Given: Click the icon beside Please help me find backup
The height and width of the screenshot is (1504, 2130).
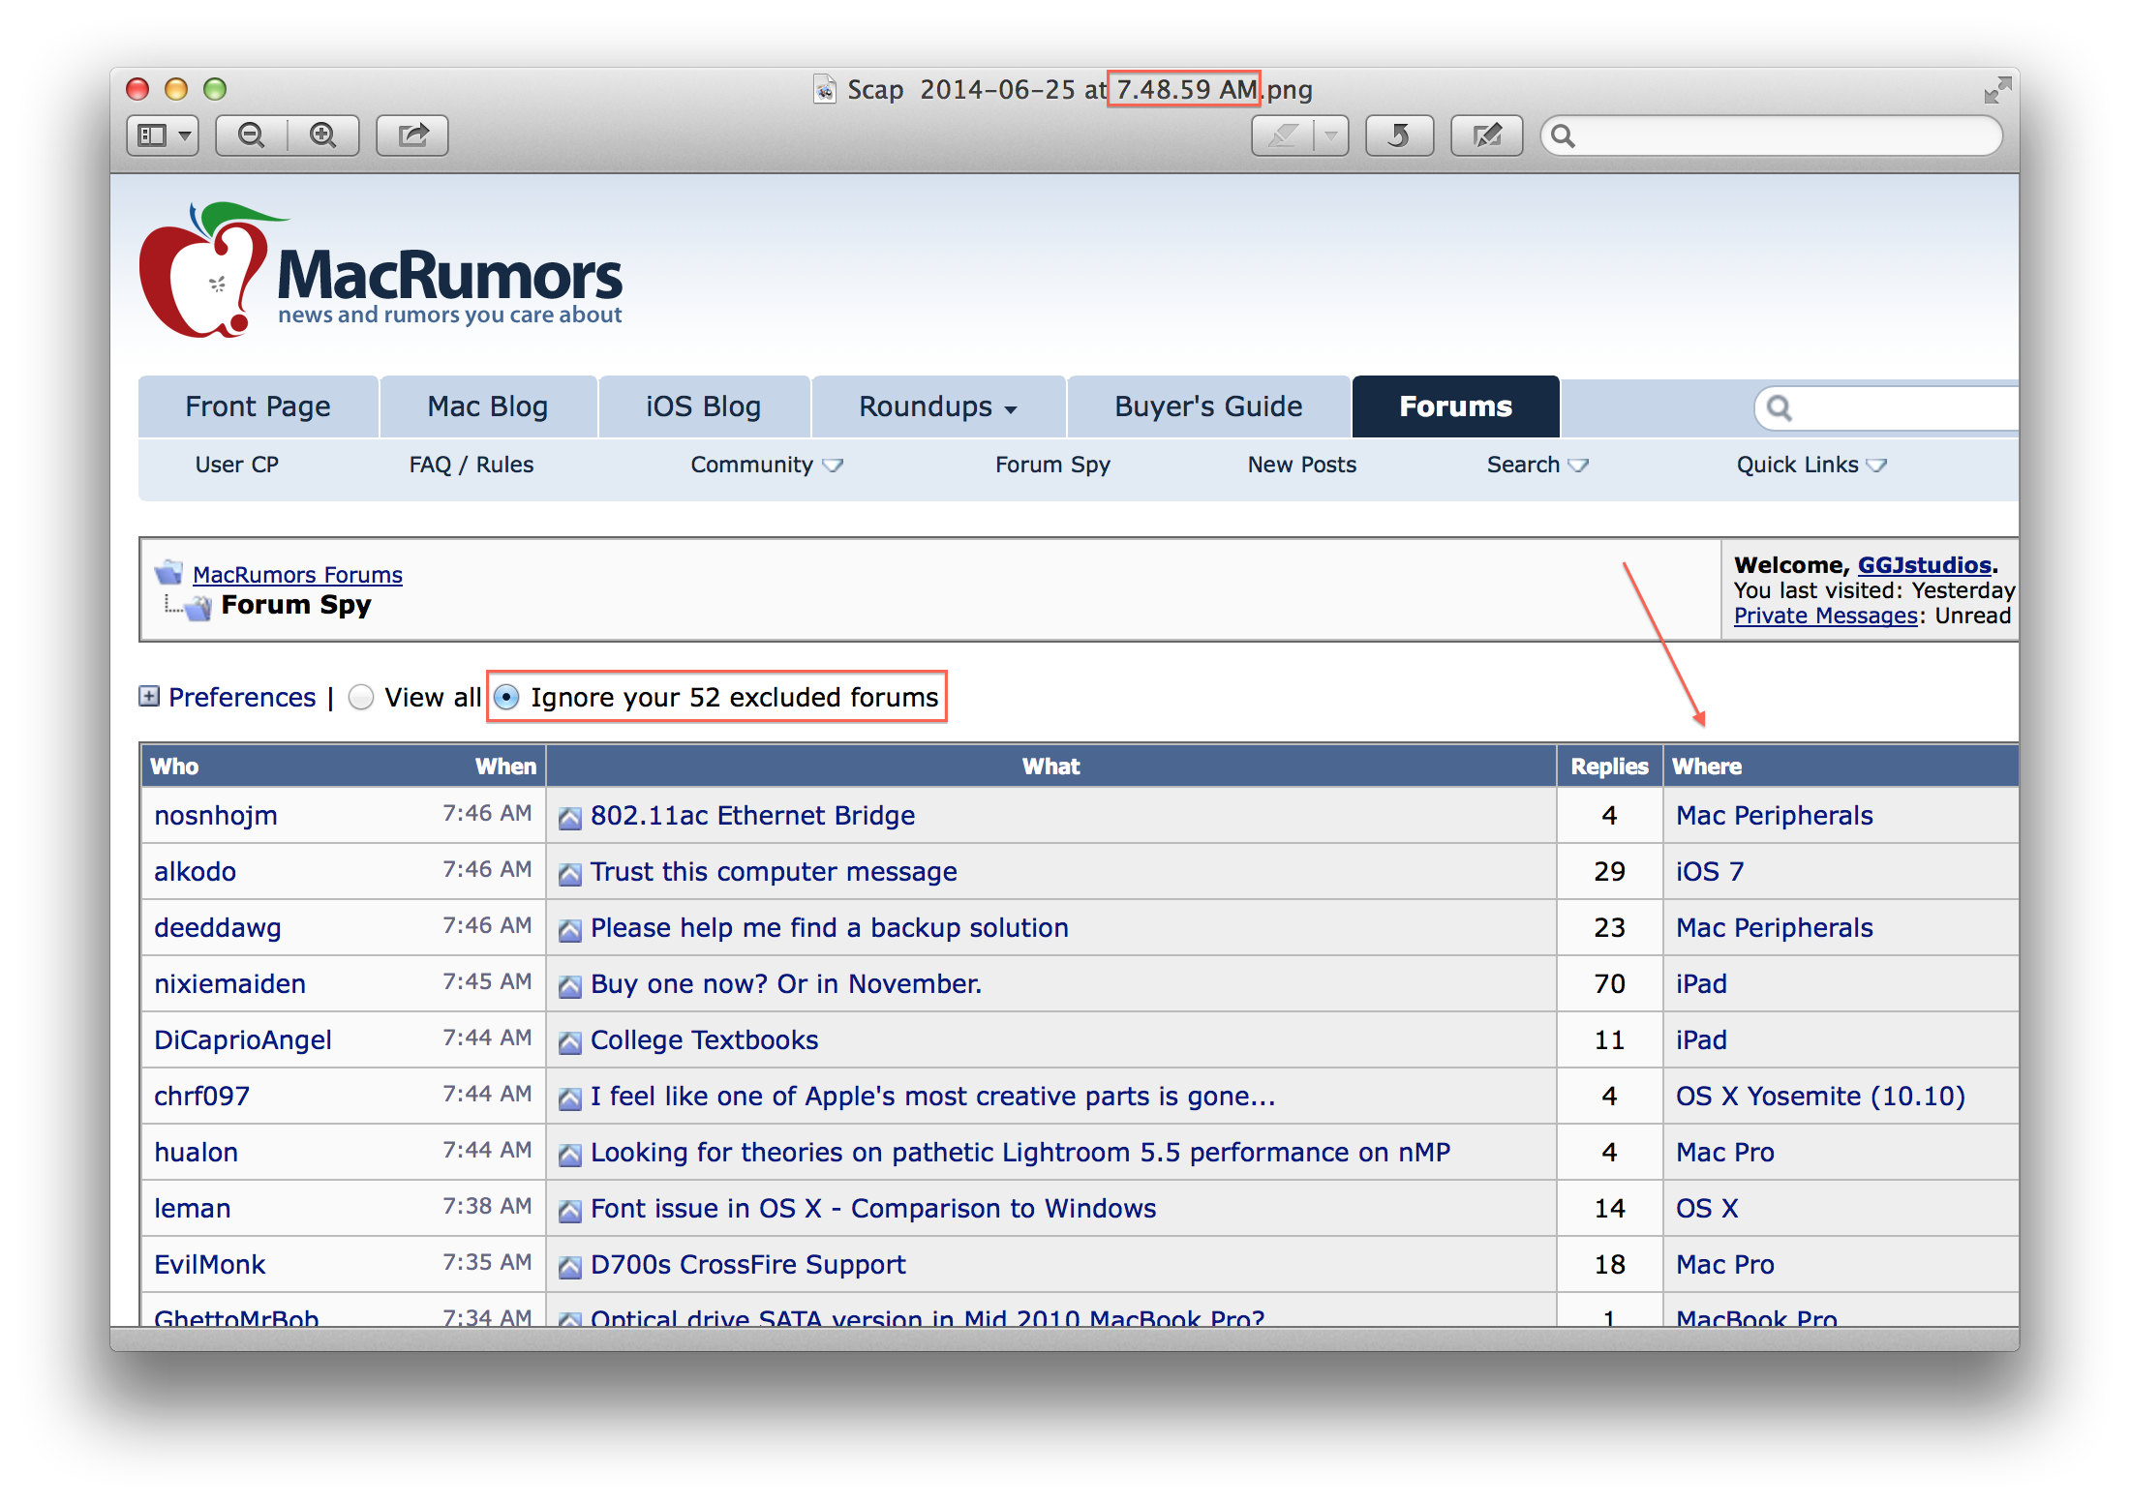Looking at the screenshot, I should [570, 931].
